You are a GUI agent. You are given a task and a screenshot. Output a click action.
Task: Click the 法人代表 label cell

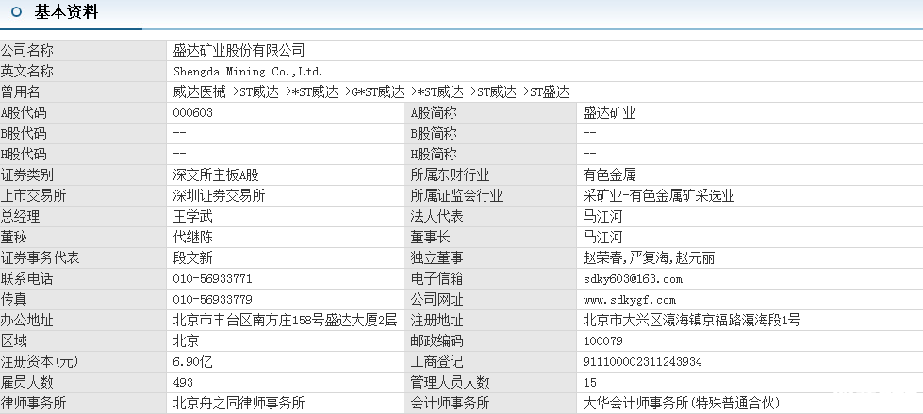point(490,216)
